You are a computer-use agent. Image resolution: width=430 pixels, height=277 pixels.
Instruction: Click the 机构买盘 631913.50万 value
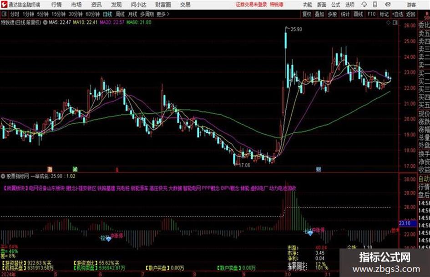[x=40, y=267]
